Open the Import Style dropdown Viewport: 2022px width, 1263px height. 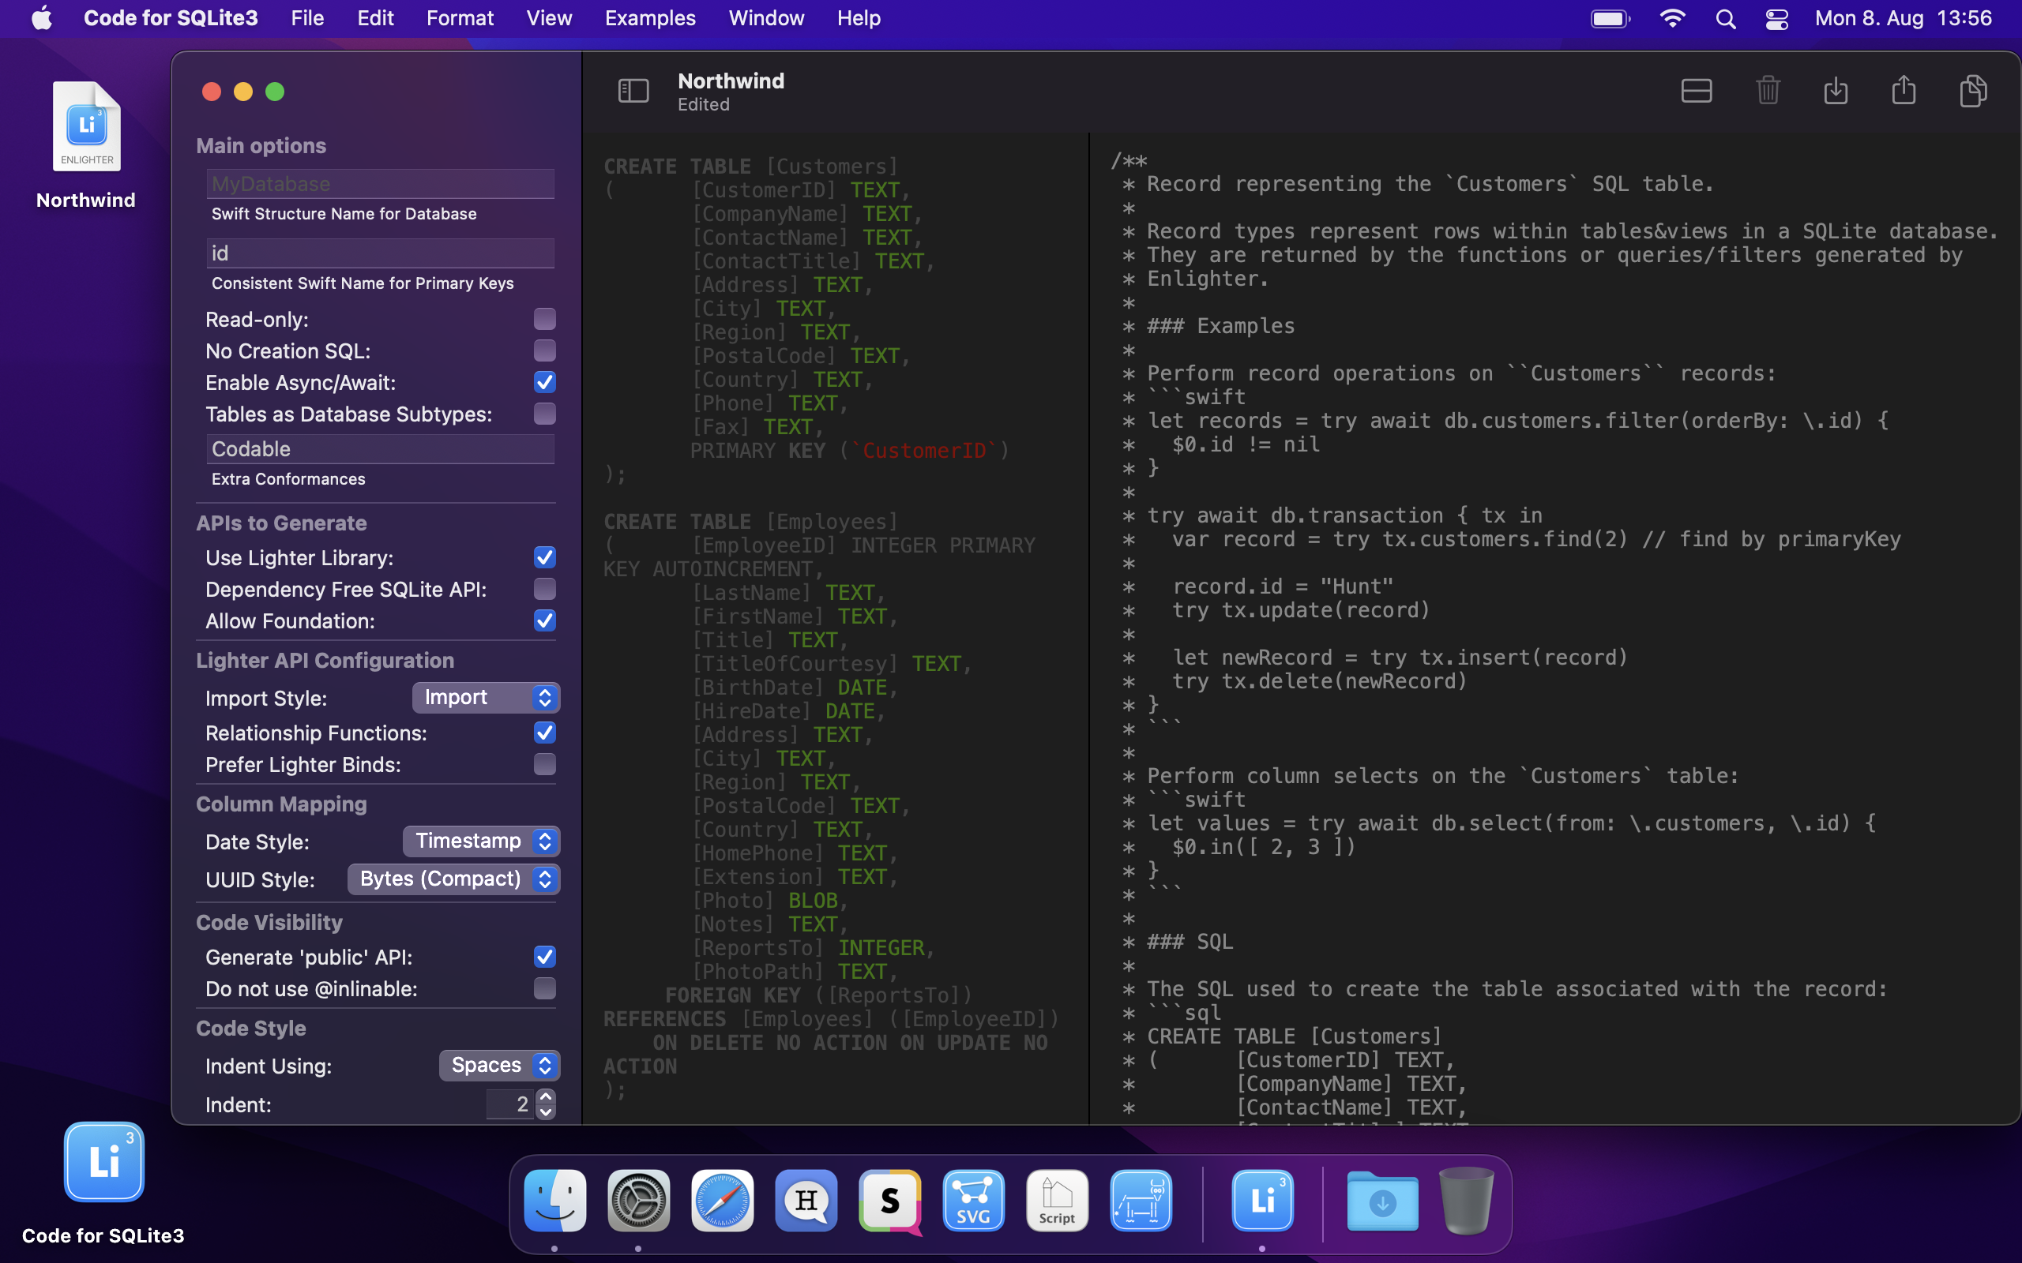pos(486,698)
